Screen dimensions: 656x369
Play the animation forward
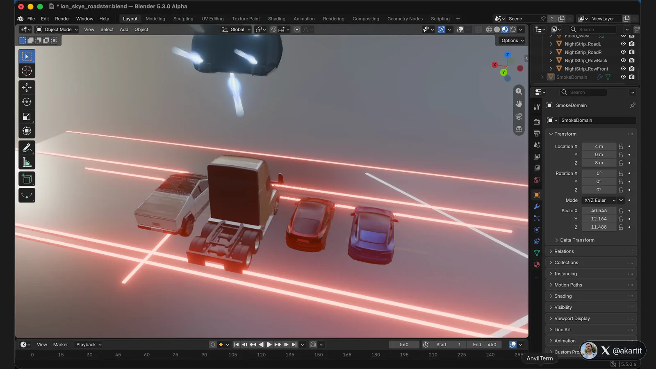(x=269, y=345)
